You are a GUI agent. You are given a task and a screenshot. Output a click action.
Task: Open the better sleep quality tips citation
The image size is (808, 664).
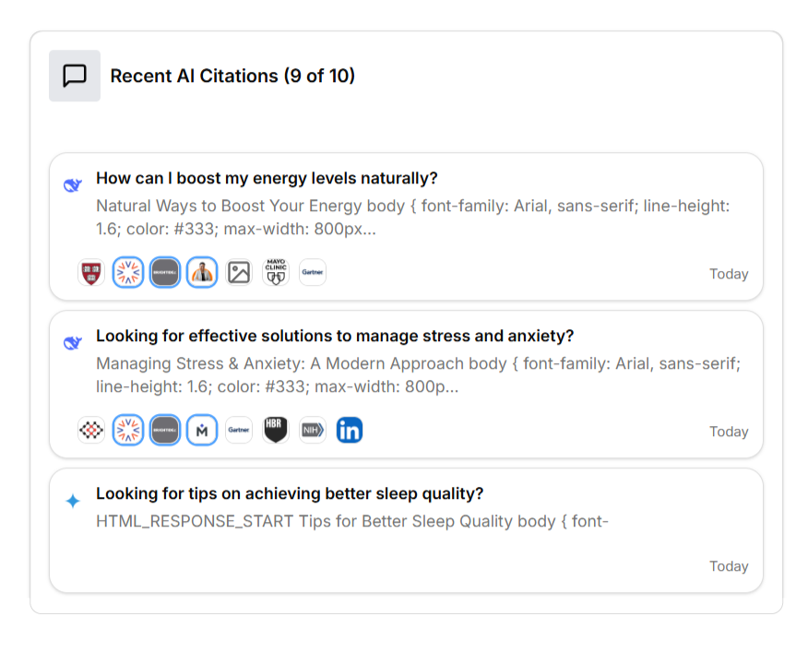click(x=290, y=493)
